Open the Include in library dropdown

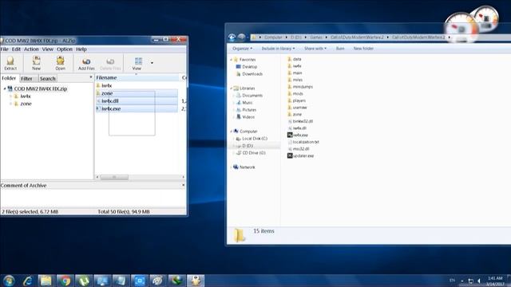click(278, 49)
